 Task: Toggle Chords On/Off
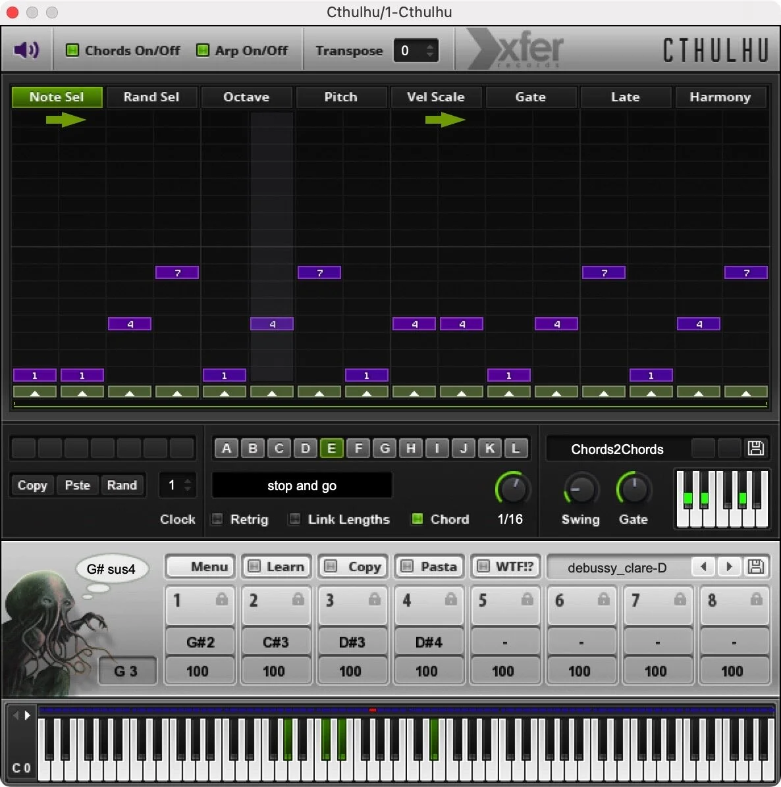click(72, 50)
